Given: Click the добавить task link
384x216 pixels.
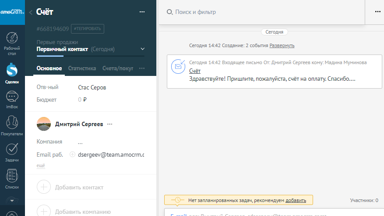Looking at the screenshot, I should [x=296, y=200].
